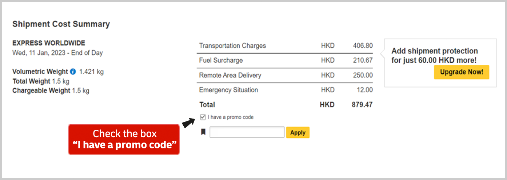The width and height of the screenshot is (507, 180).
Task: Click the Fuel Surcharge row label
Action: click(x=221, y=60)
